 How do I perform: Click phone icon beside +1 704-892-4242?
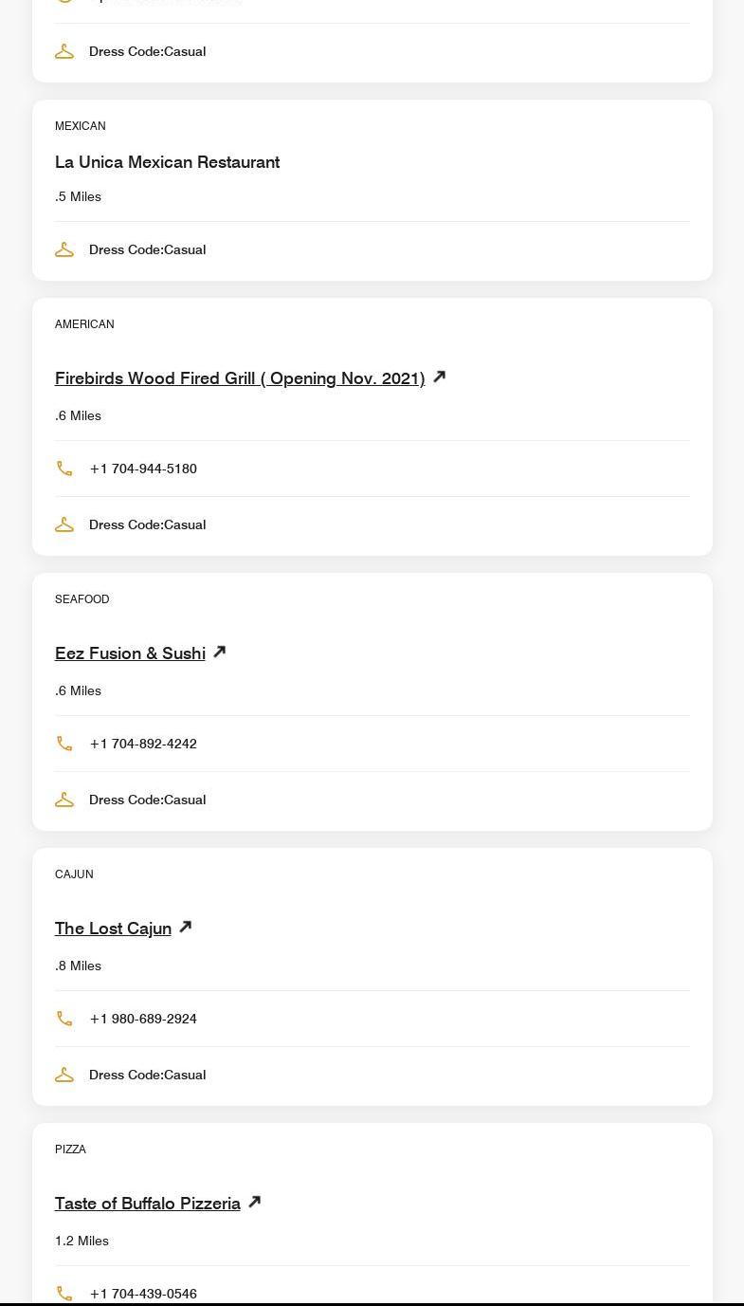pyautogui.click(x=64, y=744)
